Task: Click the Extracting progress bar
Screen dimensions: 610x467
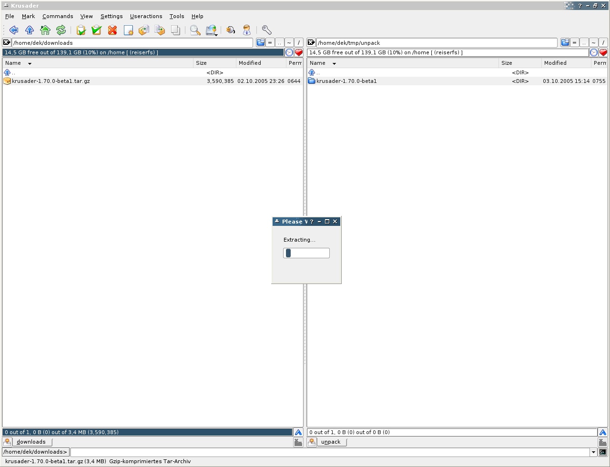Action: coord(306,253)
